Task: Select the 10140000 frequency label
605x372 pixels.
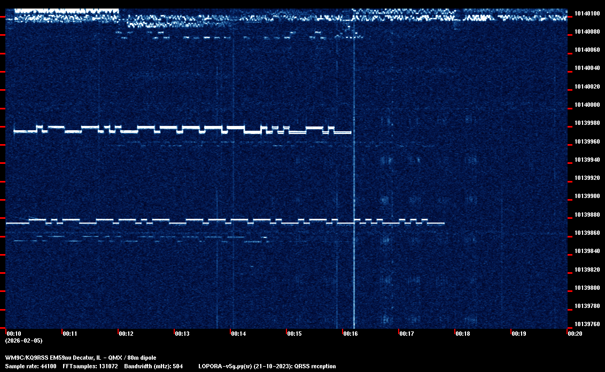Action: pos(586,105)
